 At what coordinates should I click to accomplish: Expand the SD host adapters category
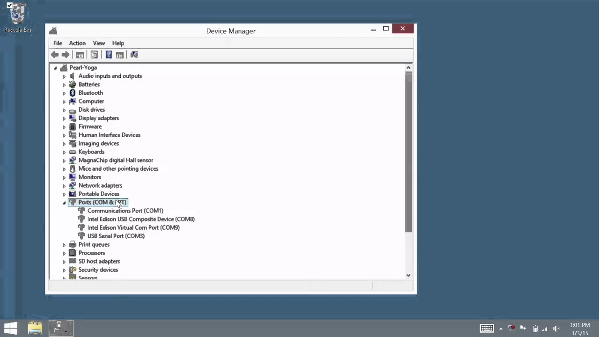[64, 262]
